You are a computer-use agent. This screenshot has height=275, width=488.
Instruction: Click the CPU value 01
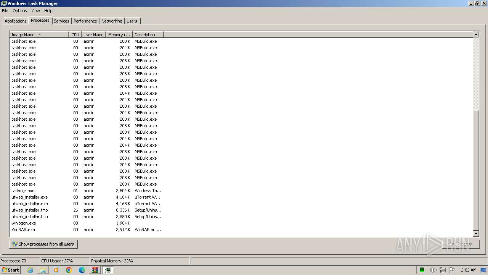(75, 191)
